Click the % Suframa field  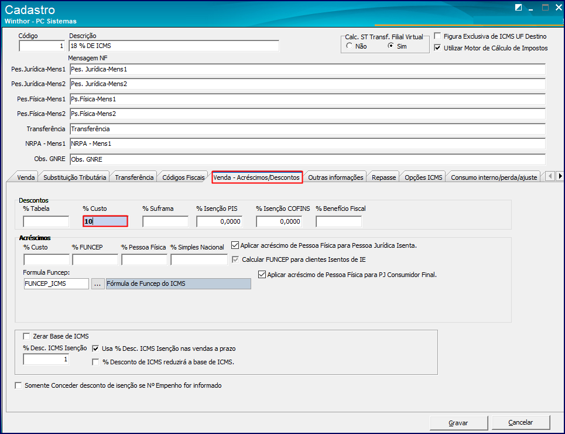pos(165,221)
